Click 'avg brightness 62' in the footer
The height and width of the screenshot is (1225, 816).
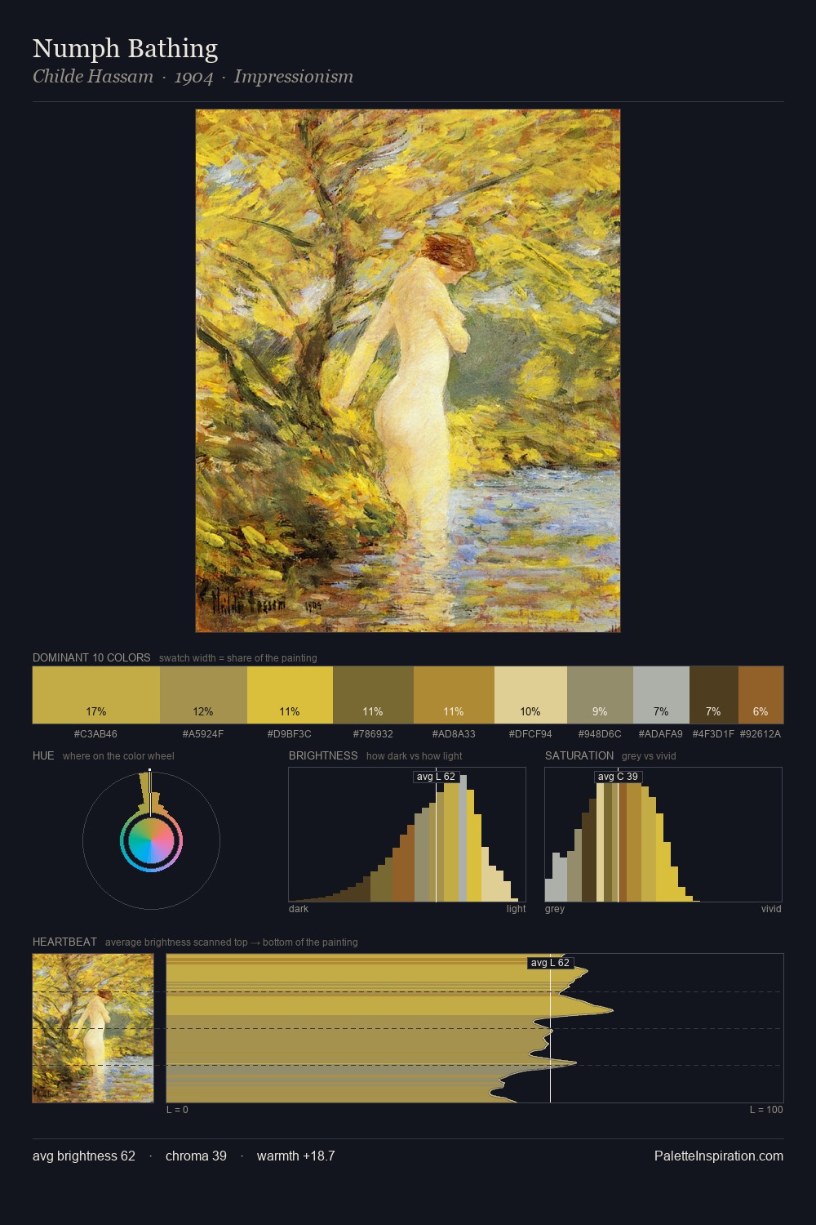pos(84,1156)
